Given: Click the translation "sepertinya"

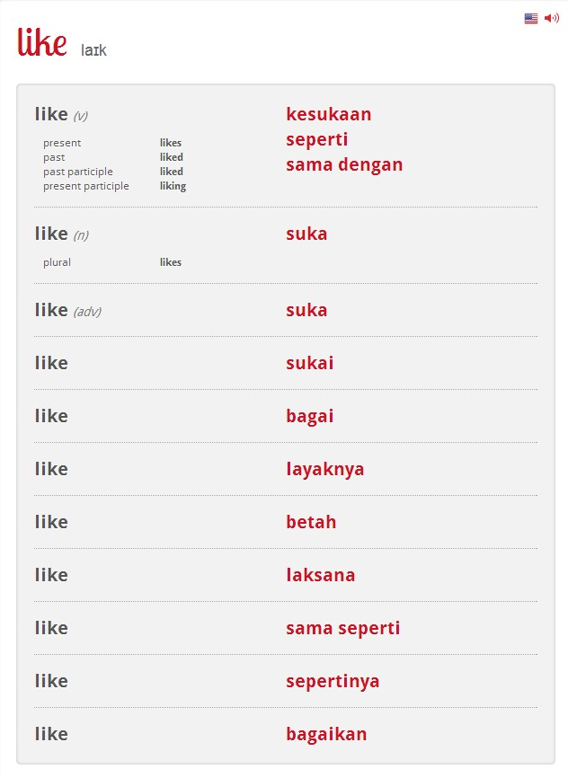Looking at the screenshot, I should (333, 681).
